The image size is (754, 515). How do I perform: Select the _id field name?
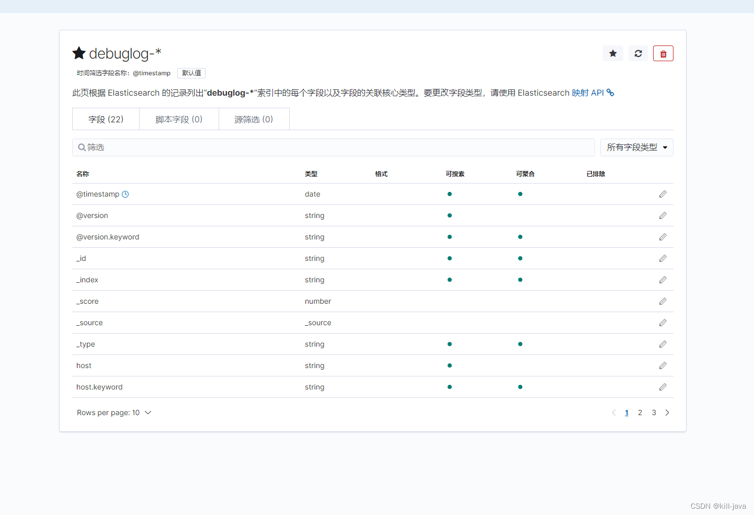[x=81, y=258]
